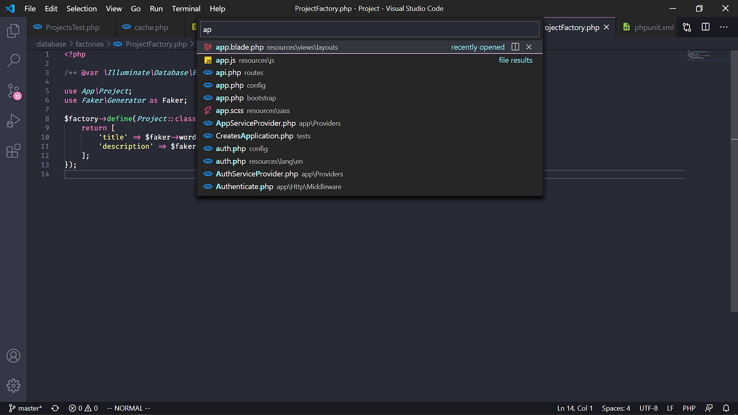Click the -- NORMAL -- Vim mode indicator

coord(129,408)
